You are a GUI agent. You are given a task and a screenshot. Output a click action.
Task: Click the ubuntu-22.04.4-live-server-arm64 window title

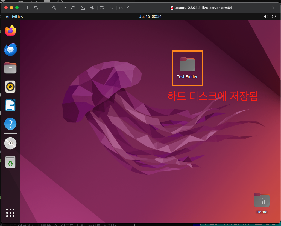pyautogui.click(x=203, y=8)
